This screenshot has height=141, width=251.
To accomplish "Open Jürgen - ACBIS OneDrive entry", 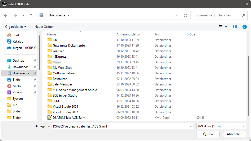I will pos(22,48).
